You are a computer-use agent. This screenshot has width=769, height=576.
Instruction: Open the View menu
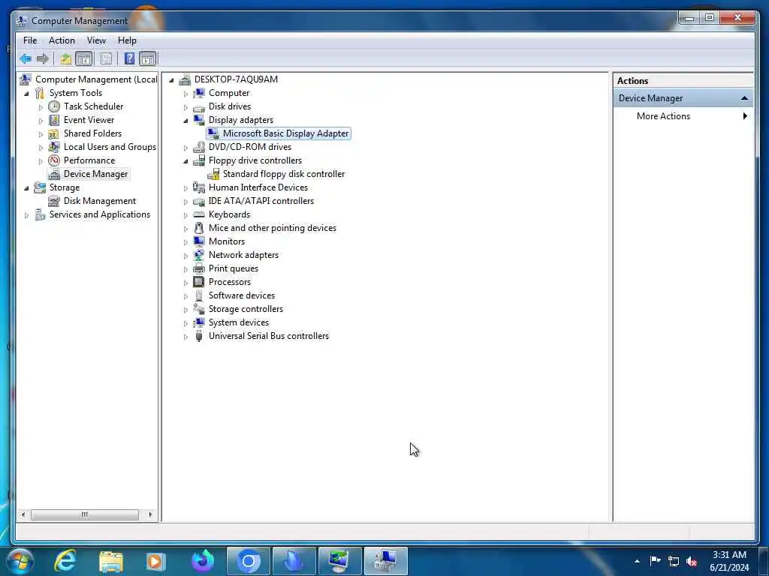click(x=96, y=40)
